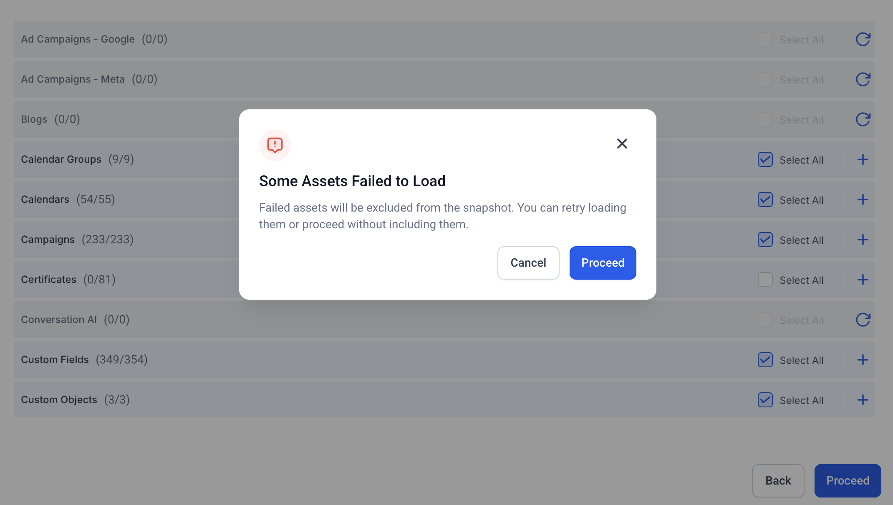Click the red warning alert icon
Image resolution: width=893 pixels, height=505 pixels.
[x=275, y=145]
